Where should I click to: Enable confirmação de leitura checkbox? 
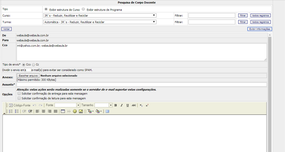[x=19, y=98]
